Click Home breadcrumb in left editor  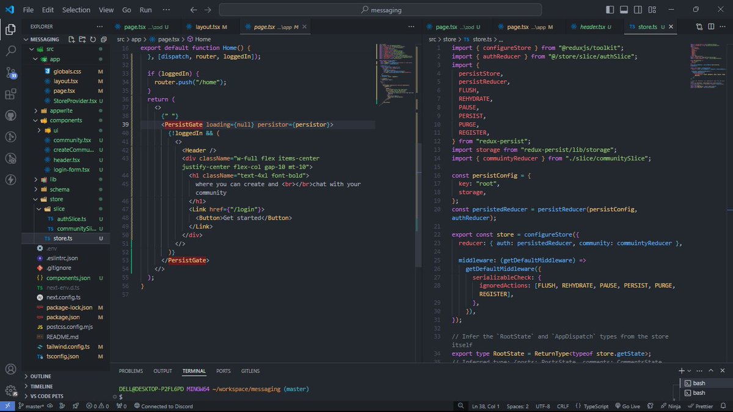pos(199,39)
